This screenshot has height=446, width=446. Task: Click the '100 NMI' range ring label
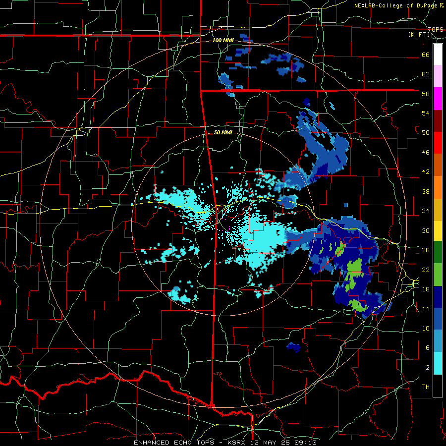tap(223, 41)
